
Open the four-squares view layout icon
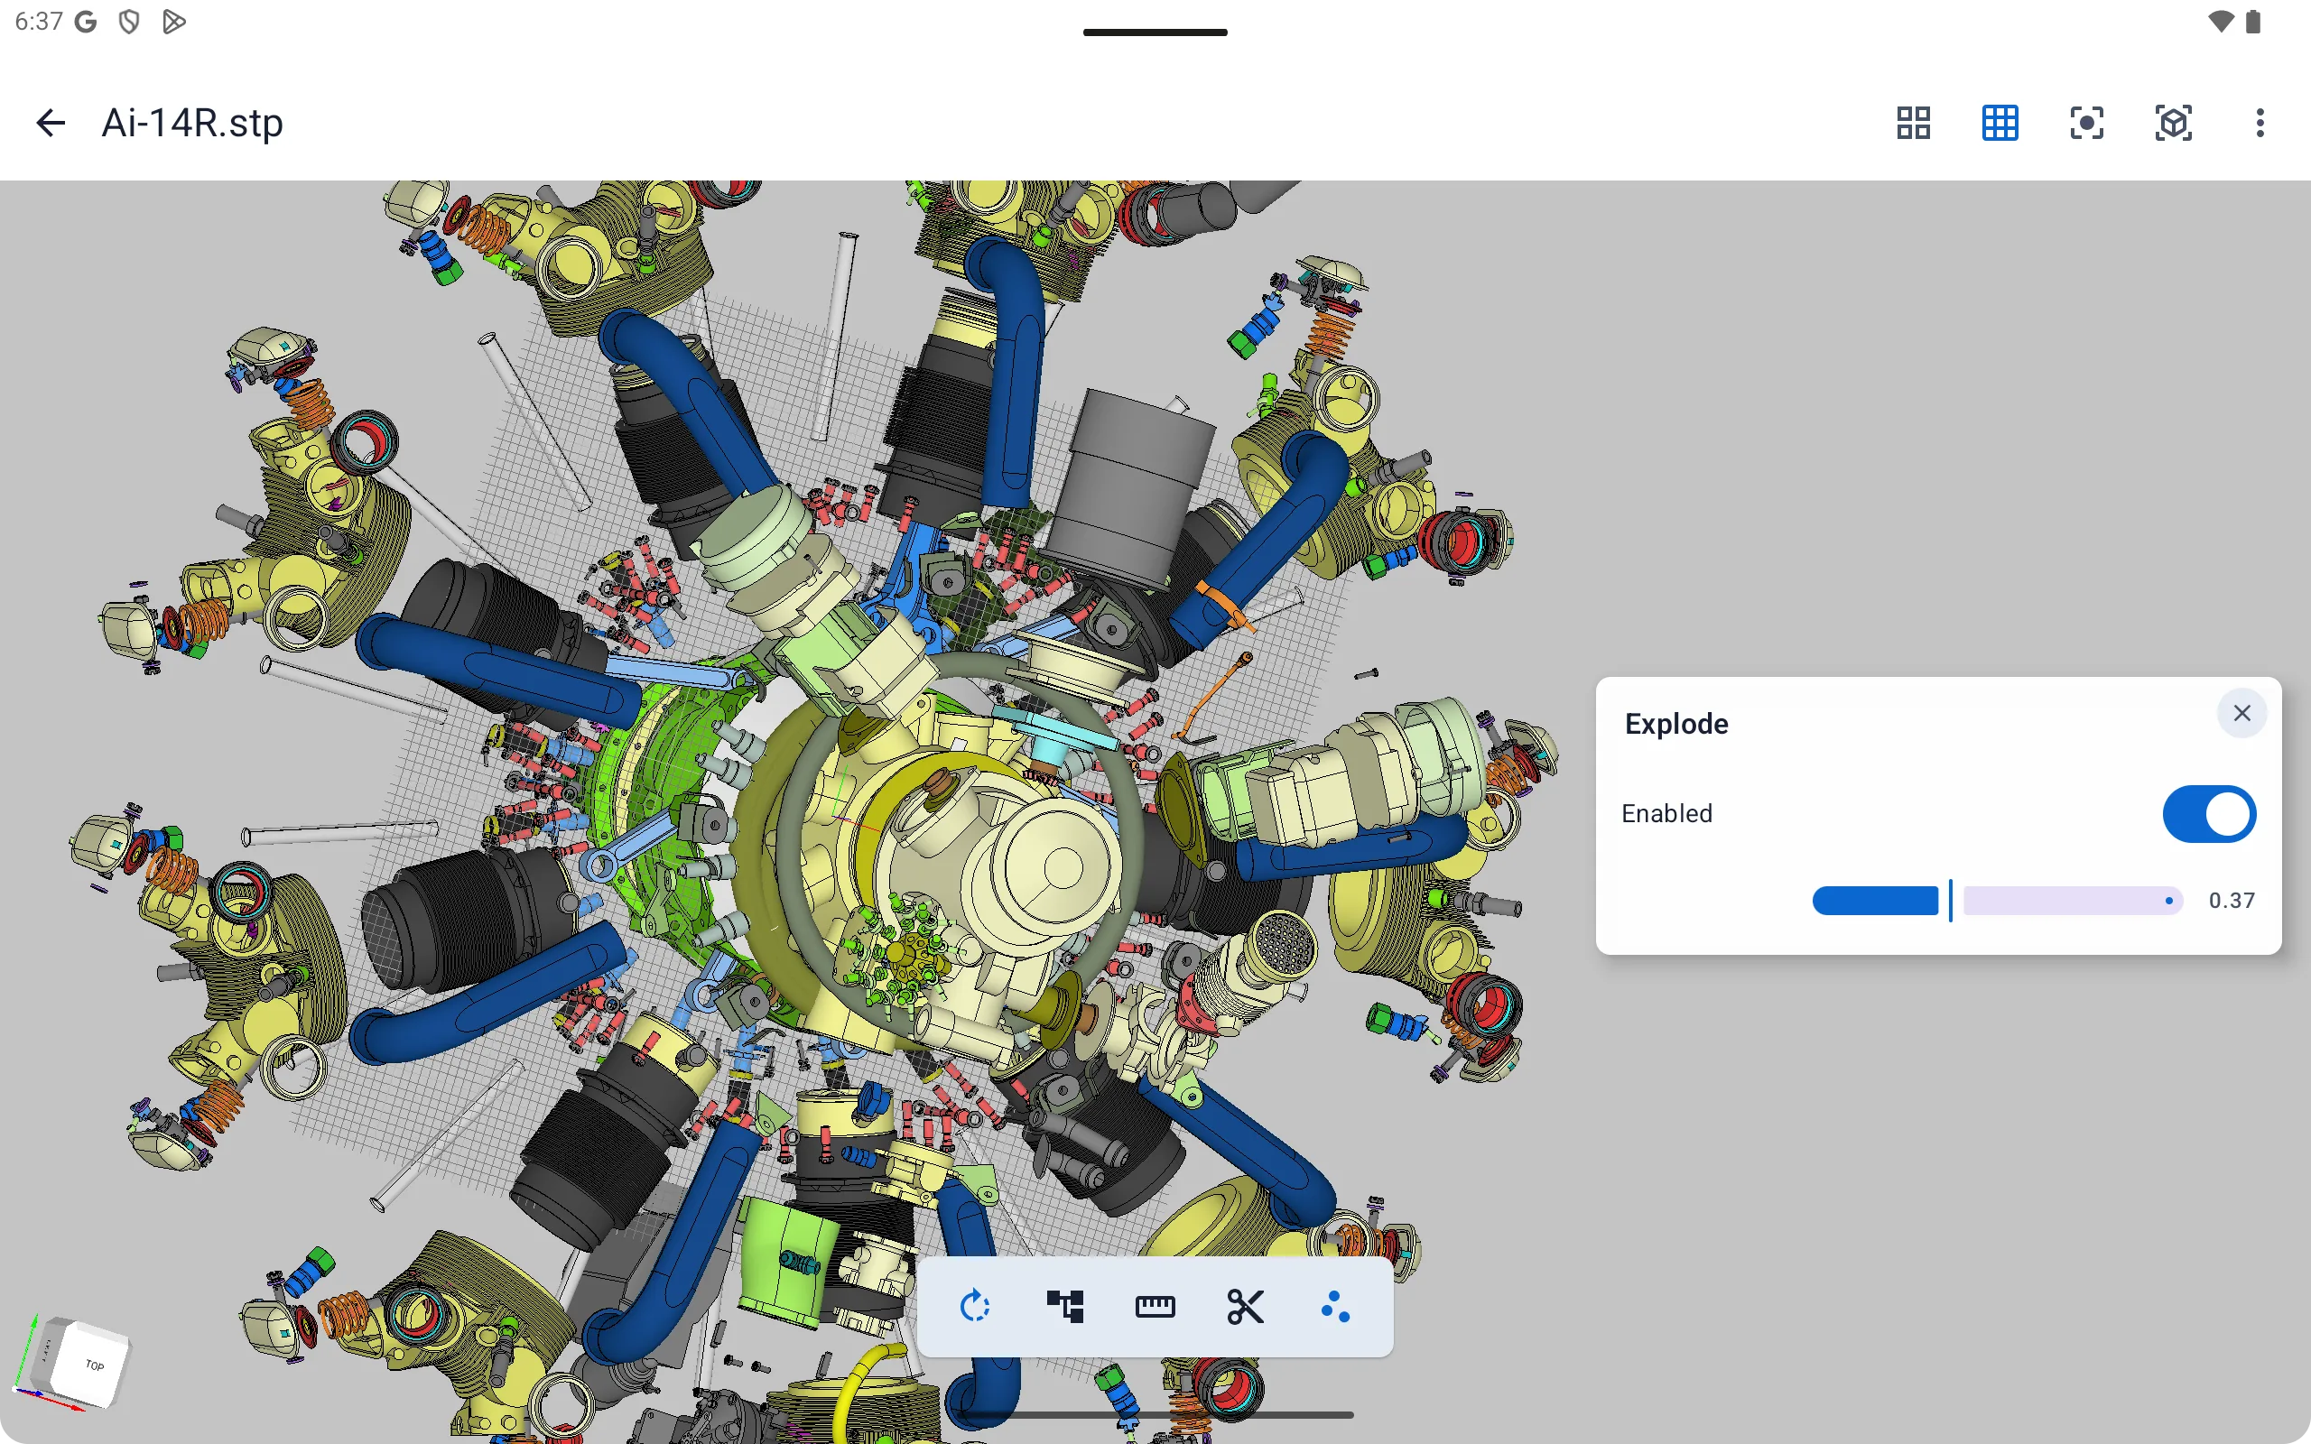[1914, 124]
